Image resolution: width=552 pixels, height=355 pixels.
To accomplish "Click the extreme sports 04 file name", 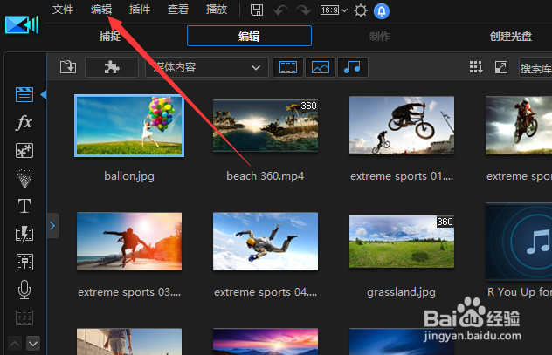I will tap(266, 292).
